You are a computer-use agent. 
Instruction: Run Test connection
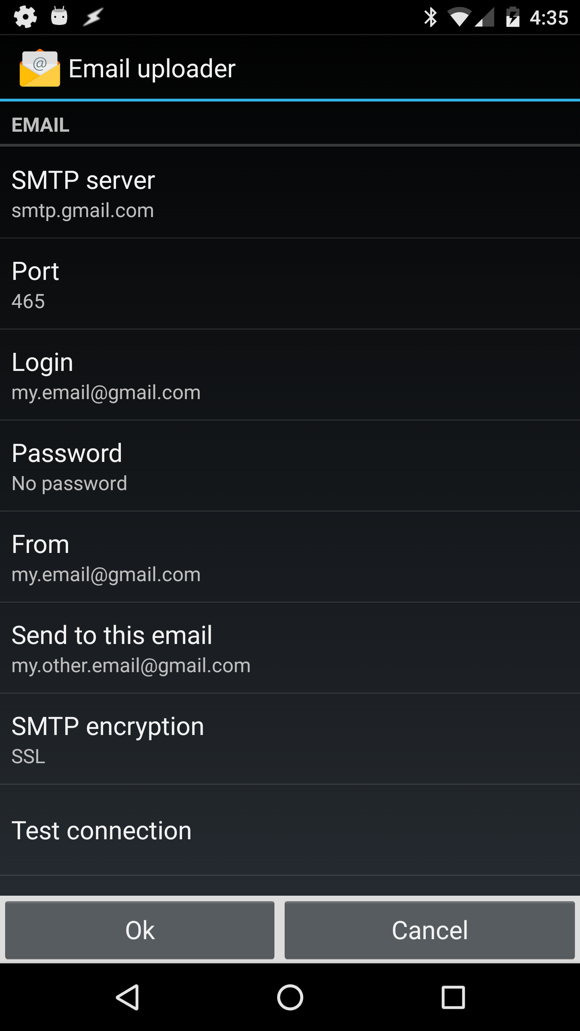(x=290, y=830)
